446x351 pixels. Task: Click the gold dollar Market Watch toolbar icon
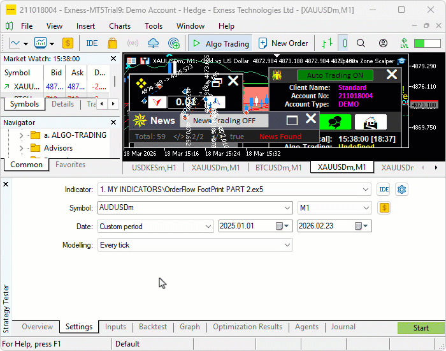[68, 43]
